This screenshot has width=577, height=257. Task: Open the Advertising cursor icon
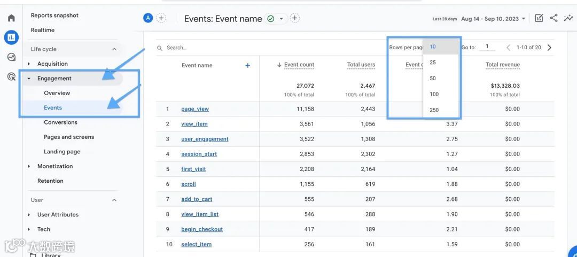[x=11, y=76]
